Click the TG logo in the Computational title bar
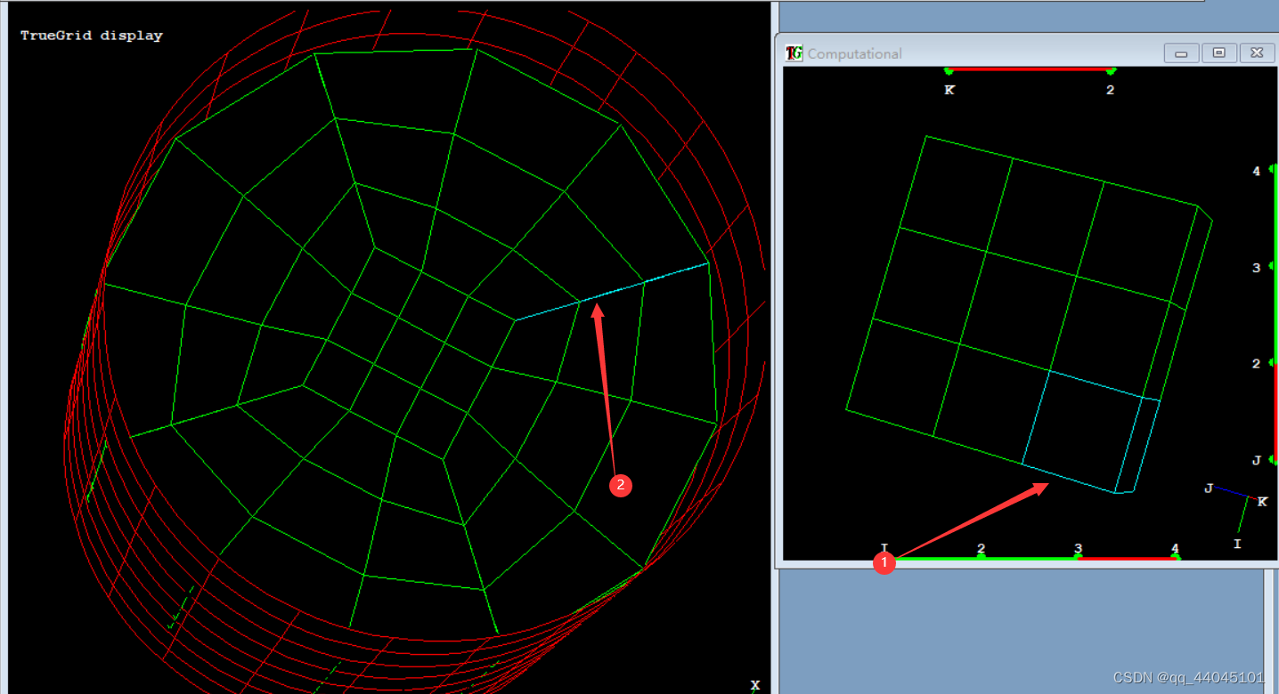1279x694 pixels. click(x=793, y=52)
